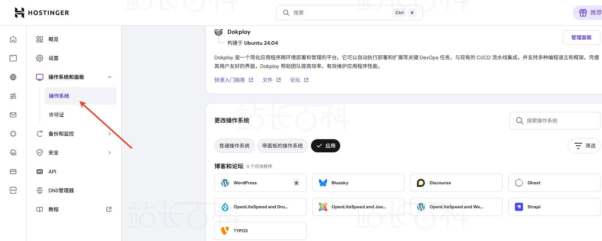Click the home icon in the left rail
The height and width of the screenshot is (241, 602).
13,39
